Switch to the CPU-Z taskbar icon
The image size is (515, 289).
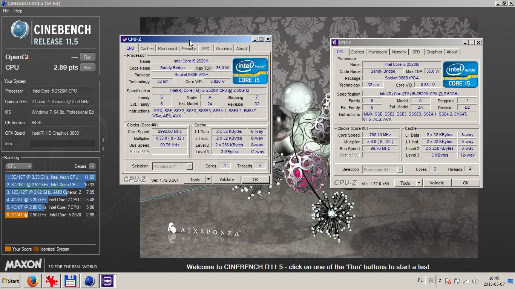[107, 281]
